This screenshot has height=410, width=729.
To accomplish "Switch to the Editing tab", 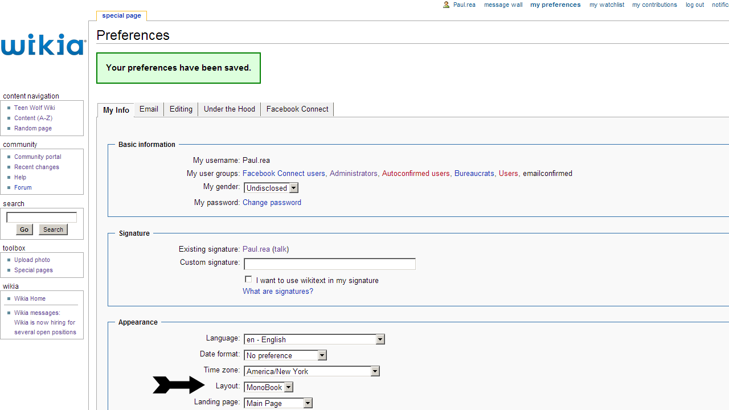I will 181,109.
